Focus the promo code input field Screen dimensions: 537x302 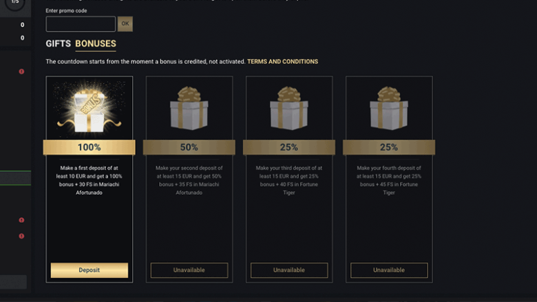[81, 24]
